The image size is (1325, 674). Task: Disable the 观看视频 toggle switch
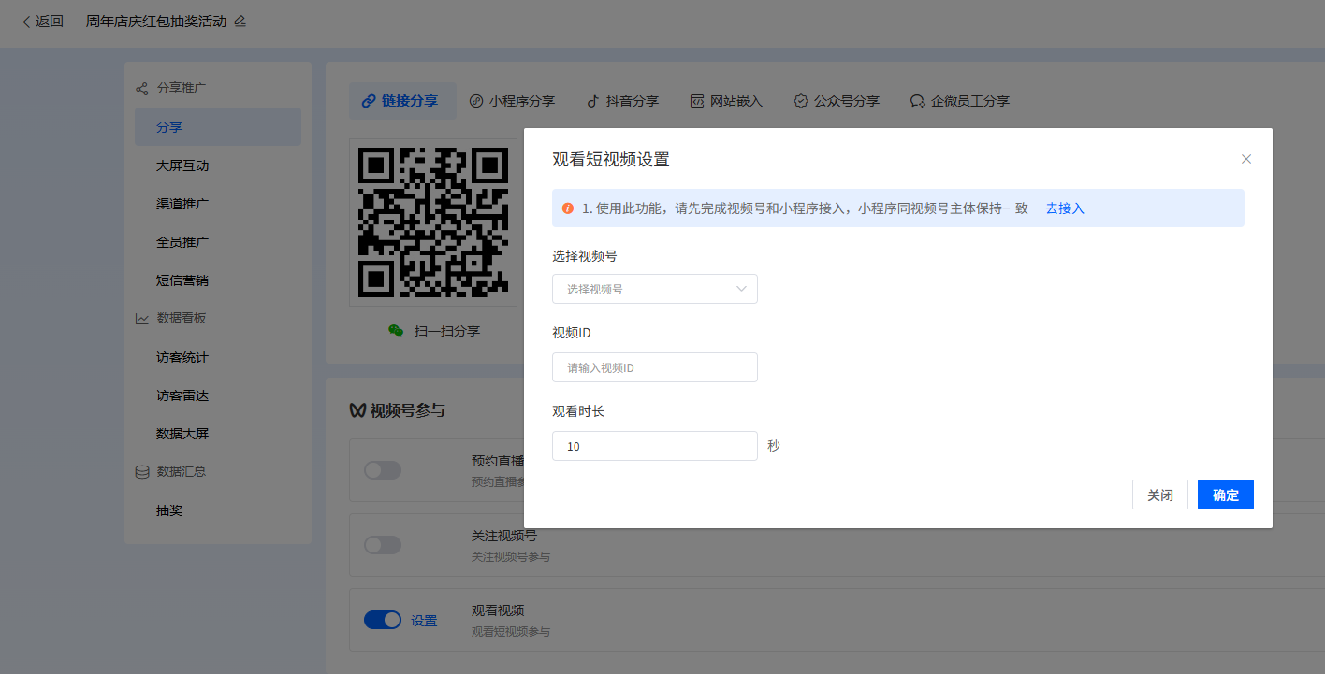[382, 620]
